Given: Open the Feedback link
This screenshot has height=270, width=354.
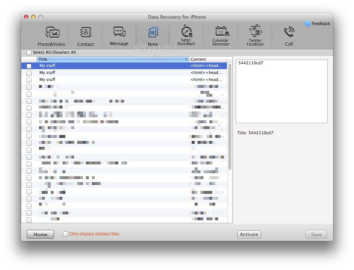Looking at the screenshot, I should pos(321,24).
